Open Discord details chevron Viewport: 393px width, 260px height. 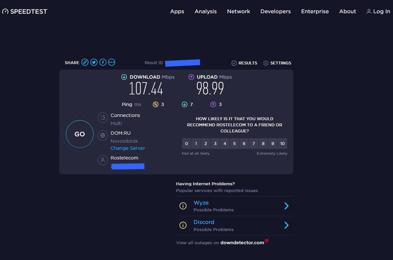tap(287, 225)
